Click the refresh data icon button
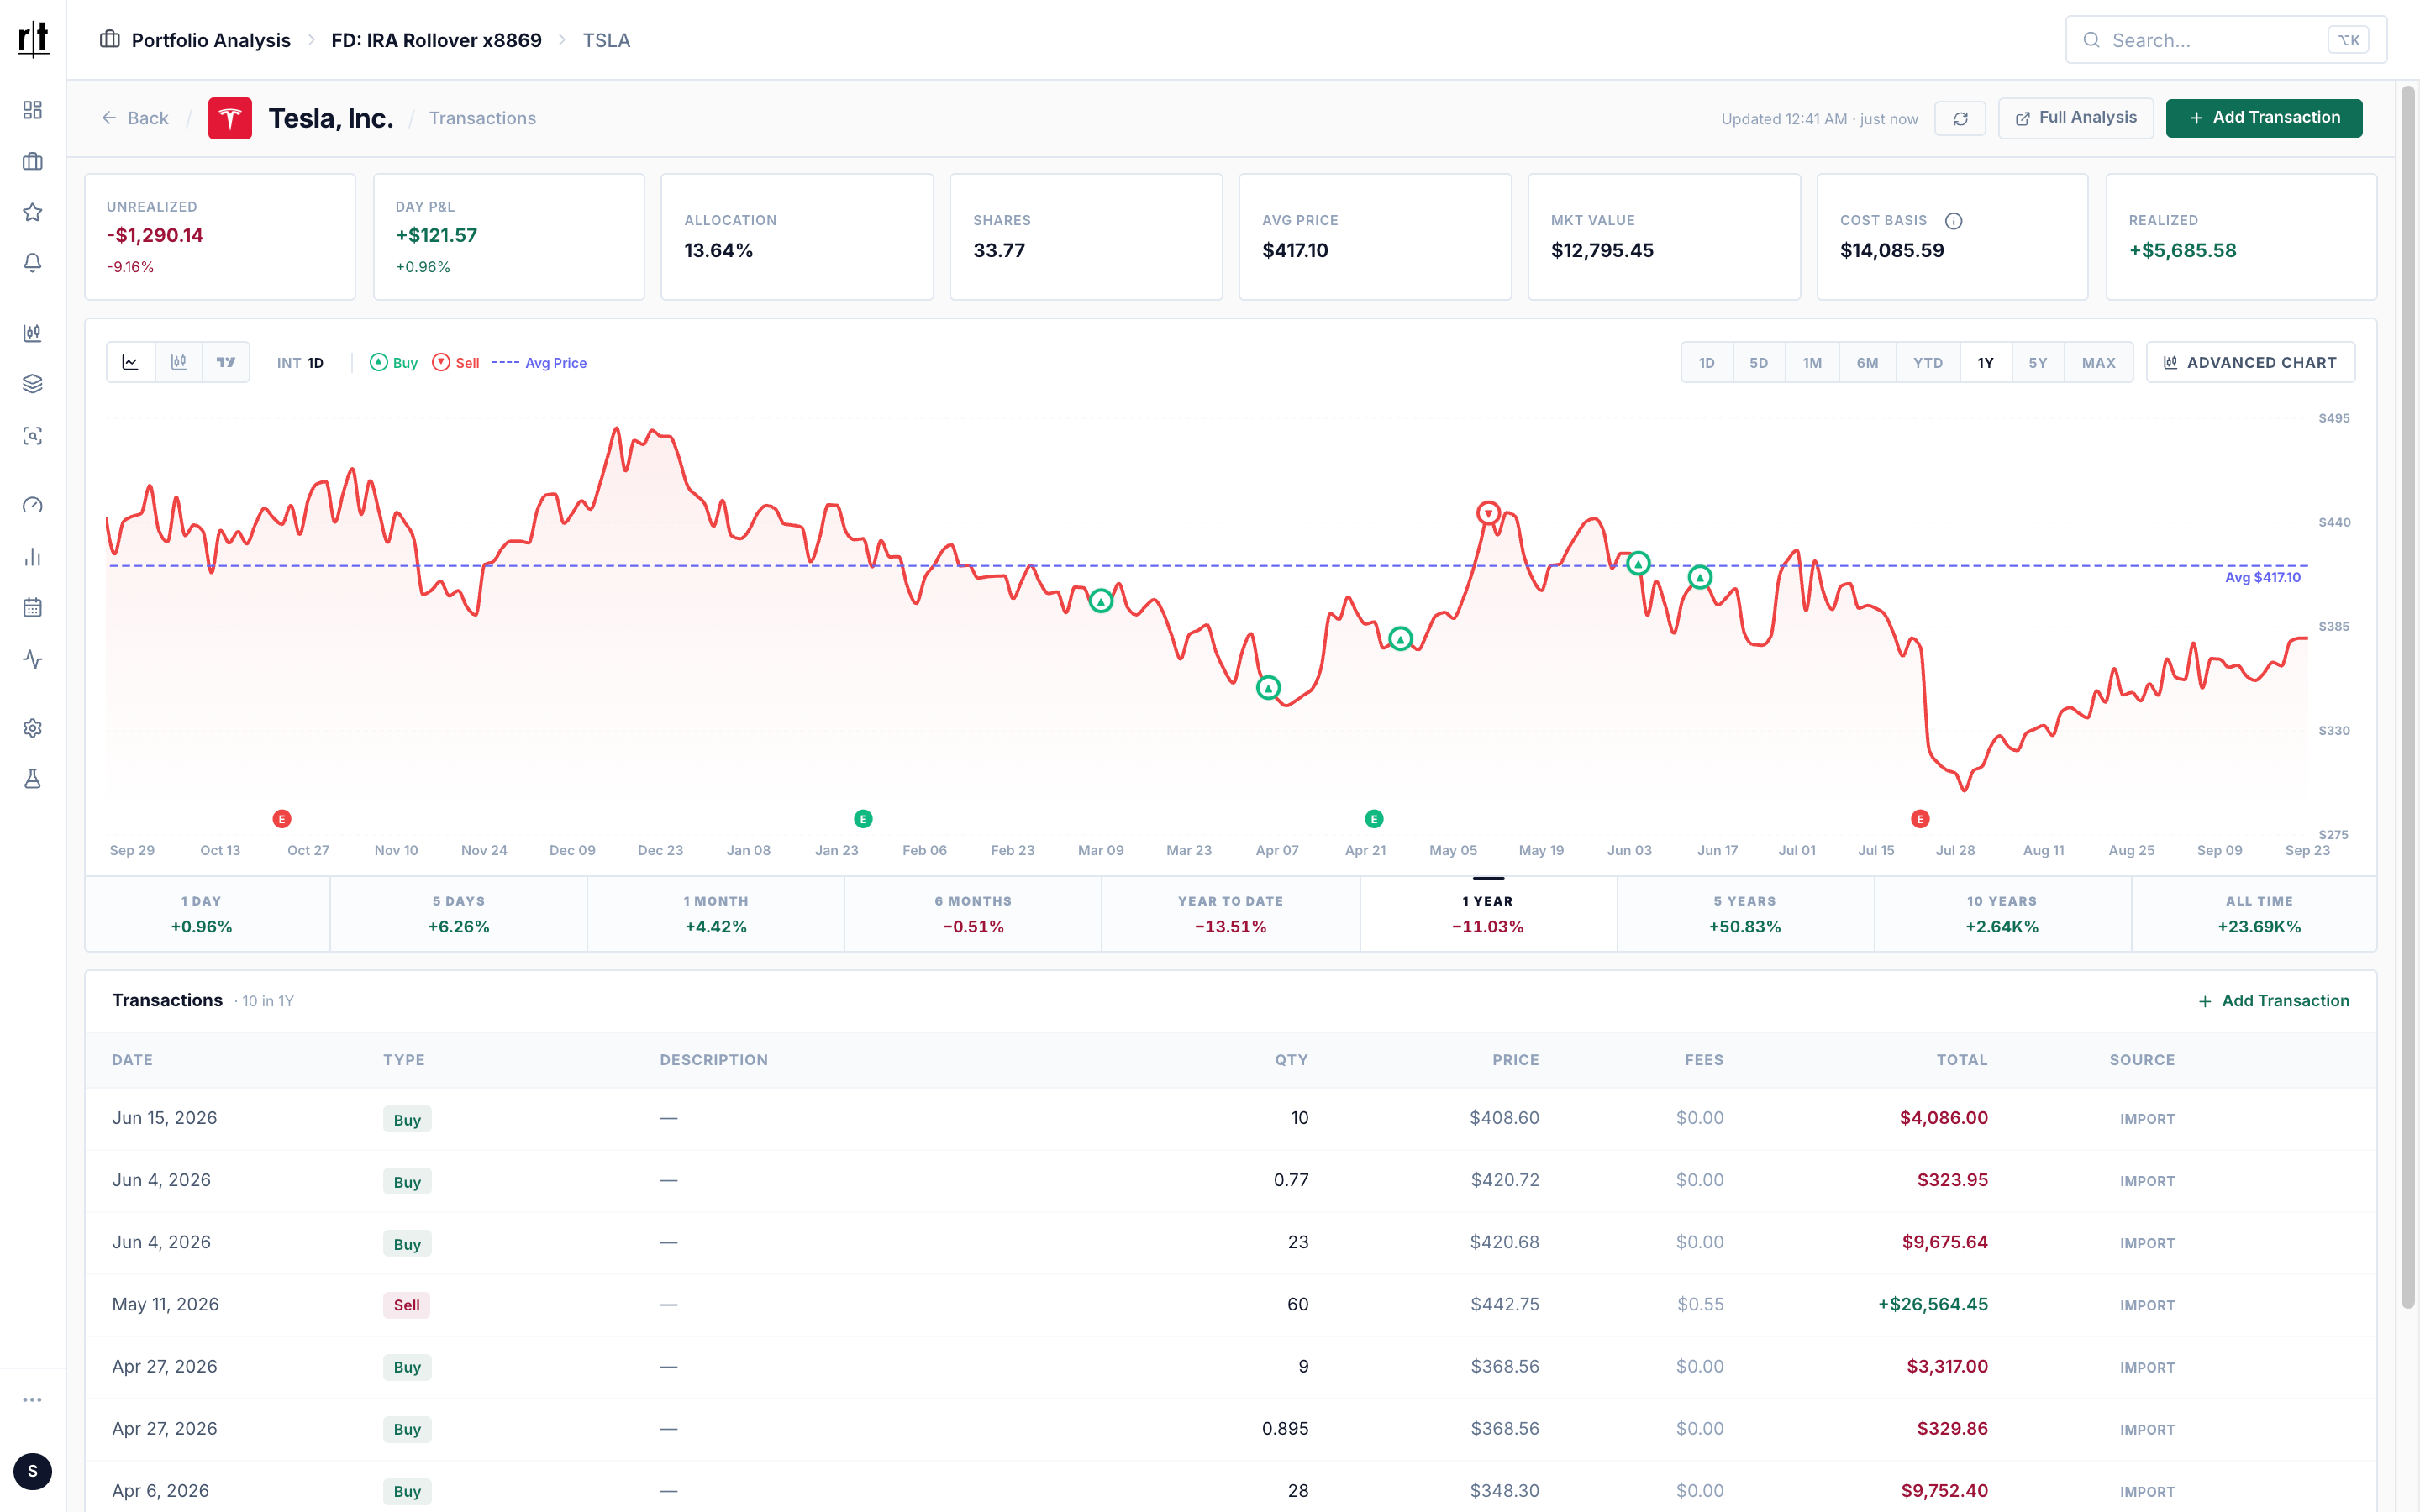The height and width of the screenshot is (1512, 2420). [x=1960, y=118]
